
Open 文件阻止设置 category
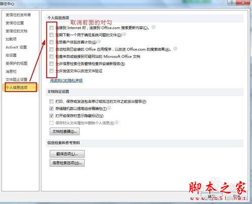tap(17, 80)
